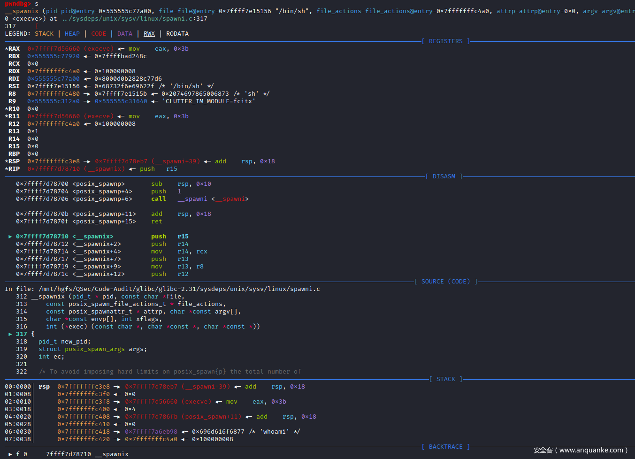This screenshot has height=459, width=635.
Task: Click the CLUTTER_IM_MODULE=fcitx string in R9
Action: pyautogui.click(x=209, y=101)
